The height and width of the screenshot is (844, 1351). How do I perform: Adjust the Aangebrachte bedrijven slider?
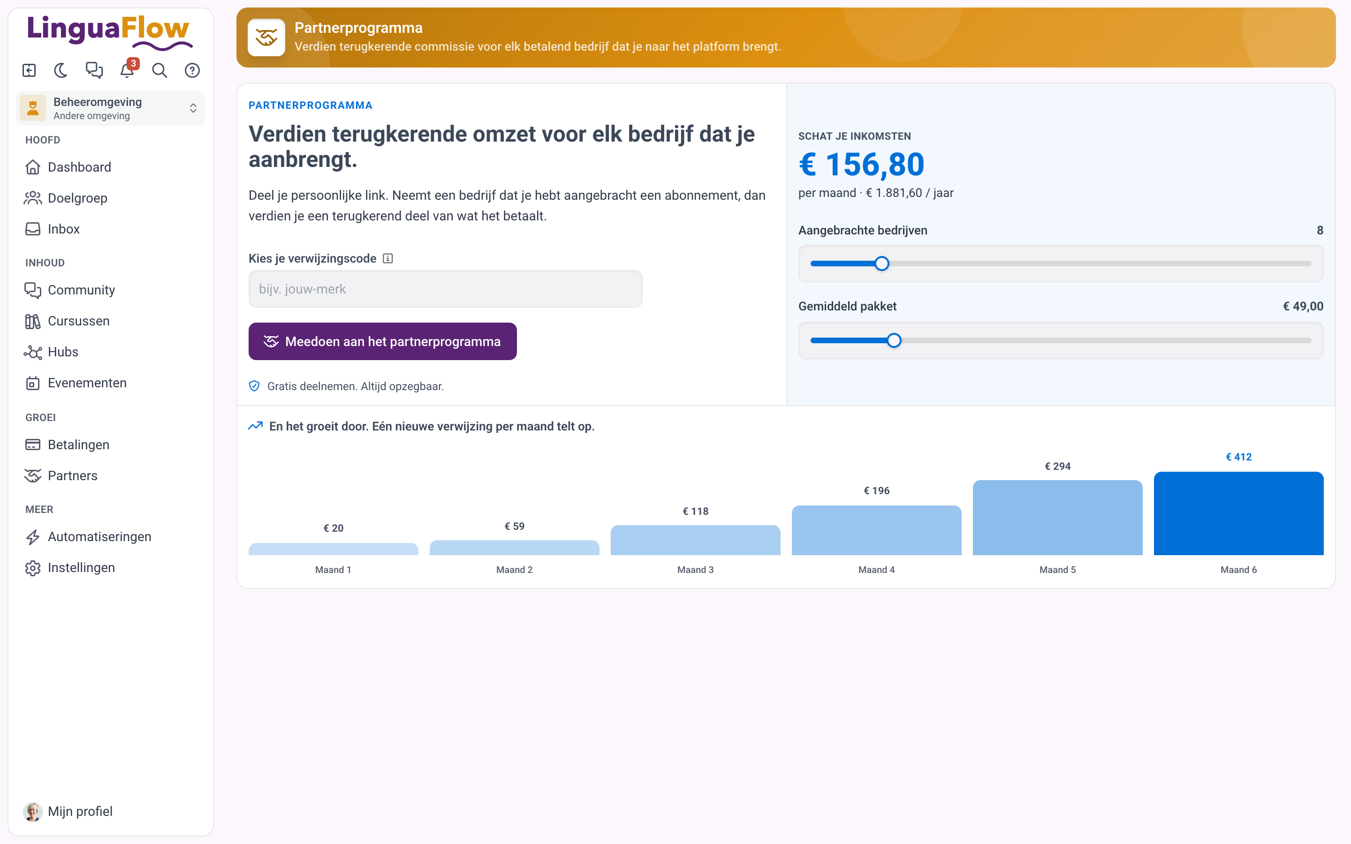click(x=1060, y=264)
